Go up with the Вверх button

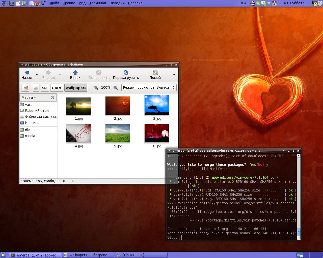coord(75,75)
